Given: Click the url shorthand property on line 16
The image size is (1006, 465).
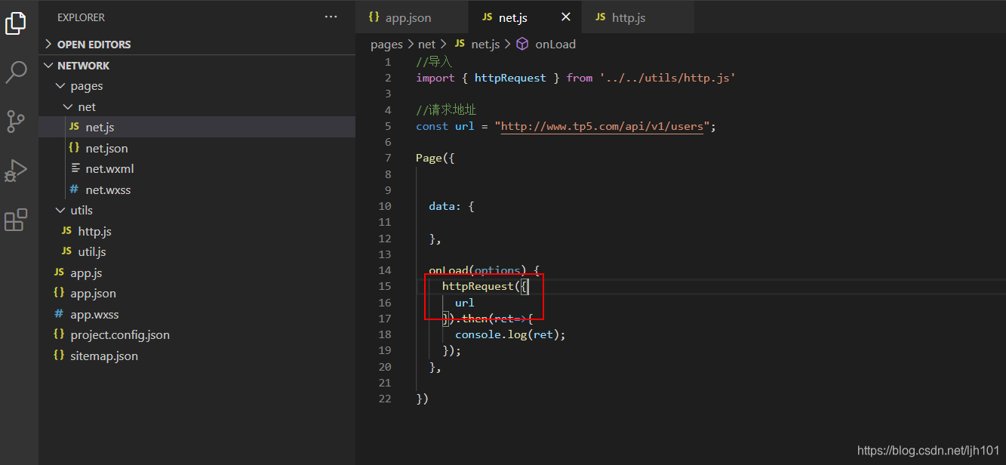Looking at the screenshot, I should pos(465,303).
